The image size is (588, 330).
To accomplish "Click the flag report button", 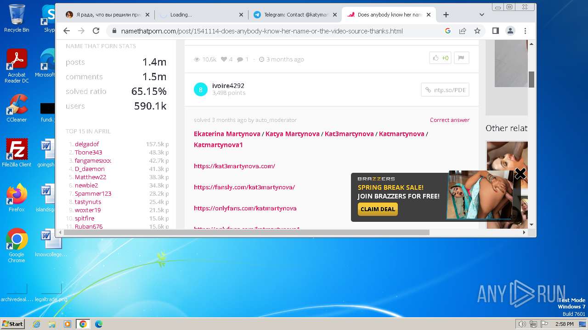I will [461, 58].
